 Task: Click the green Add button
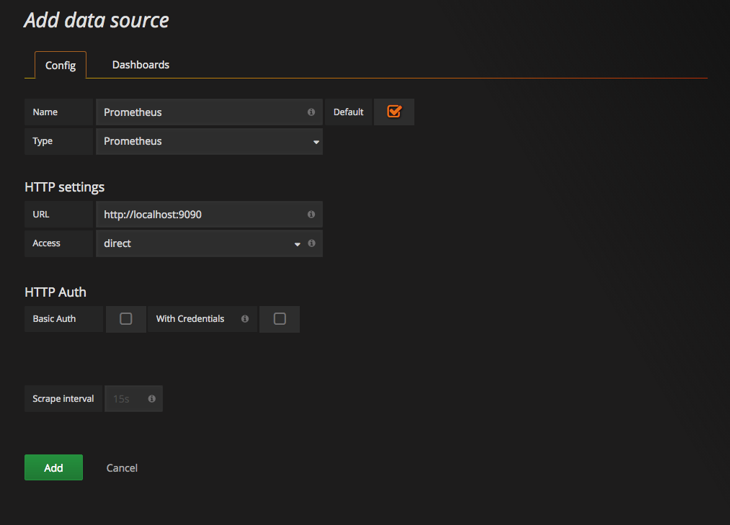click(53, 467)
